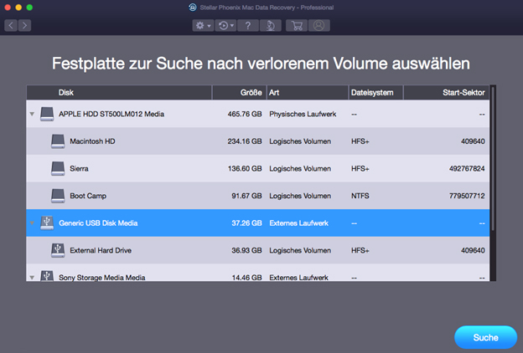Viewport: 523px width, 353px height.
Task: Select APPLE HDD ST500LM012 Media row
Action: coord(258,114)
